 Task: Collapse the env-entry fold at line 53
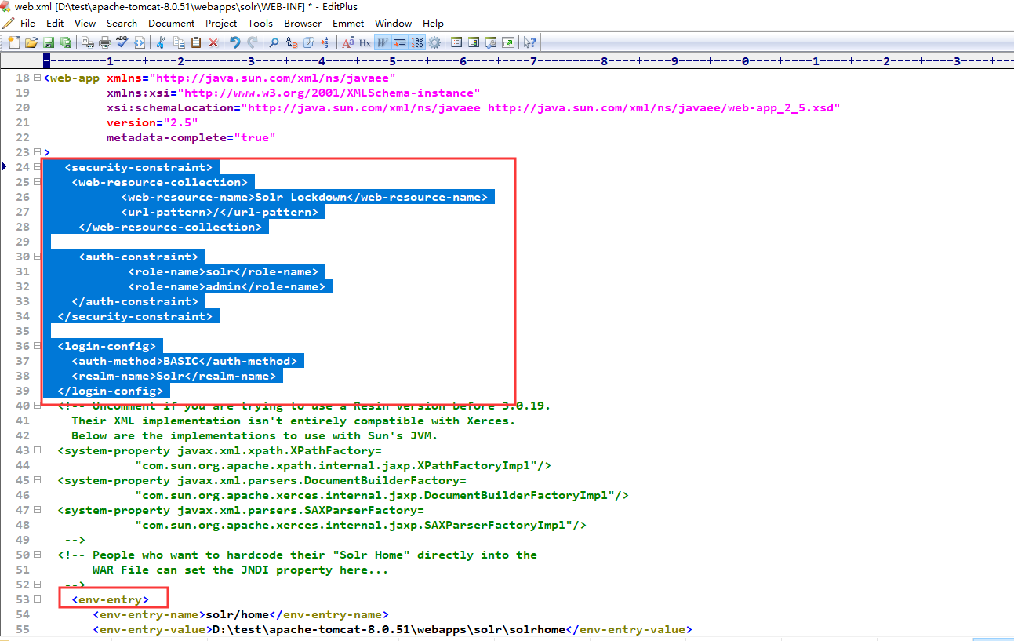coord(38,599)
